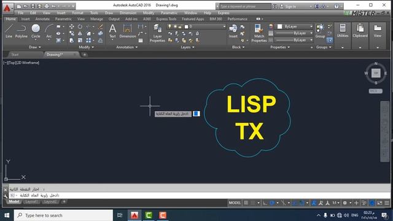This screenshot has height=221, width=393.
Task: Activate the Text annotation tool
Action: click(112, 31)
